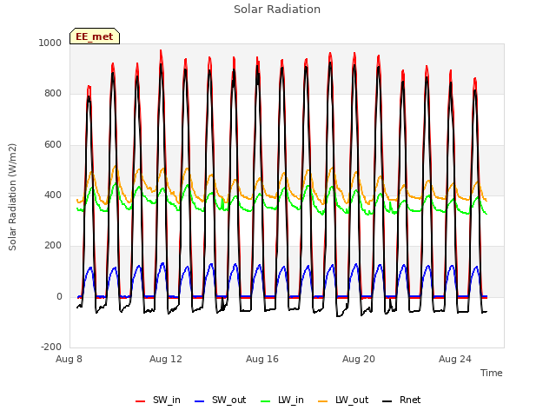Toggle the Rnet series in legend
Image resolution: width=556 pixels, height=417 pixels.
coord(401,400)
